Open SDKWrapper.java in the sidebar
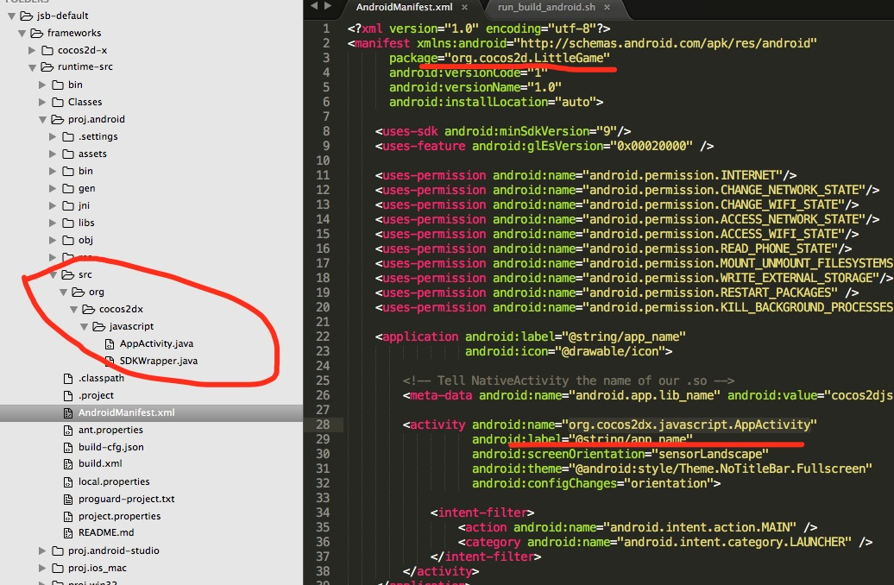This screenshot has height=585, width=894. coord(159,361)
